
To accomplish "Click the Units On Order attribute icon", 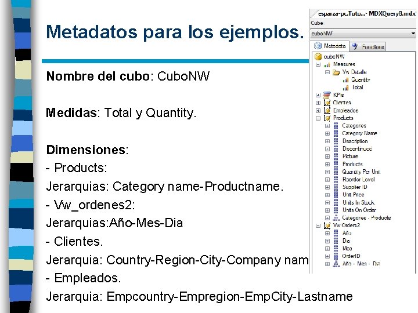I will click(336, 210).
